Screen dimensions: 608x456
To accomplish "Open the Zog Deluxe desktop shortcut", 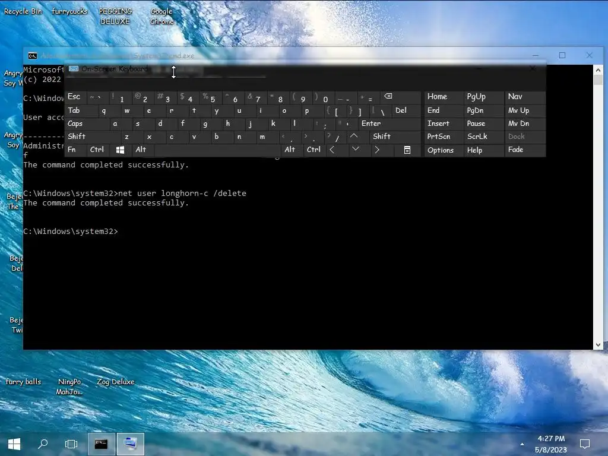I will (116, 382).
